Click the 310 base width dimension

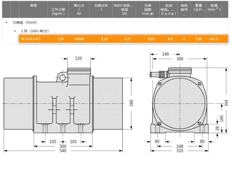tap(180, 151)
